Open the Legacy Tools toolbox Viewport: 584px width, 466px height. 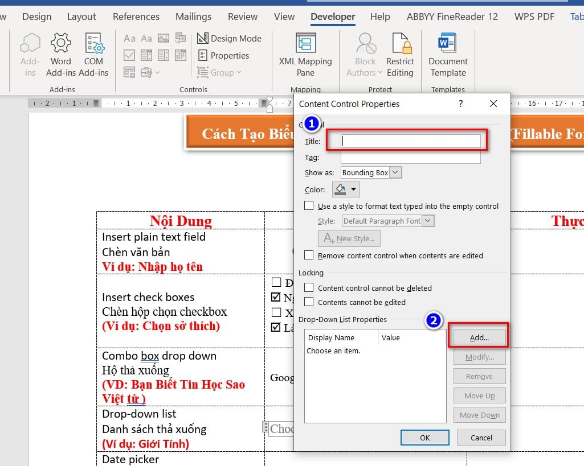click(x=146, y=72)
